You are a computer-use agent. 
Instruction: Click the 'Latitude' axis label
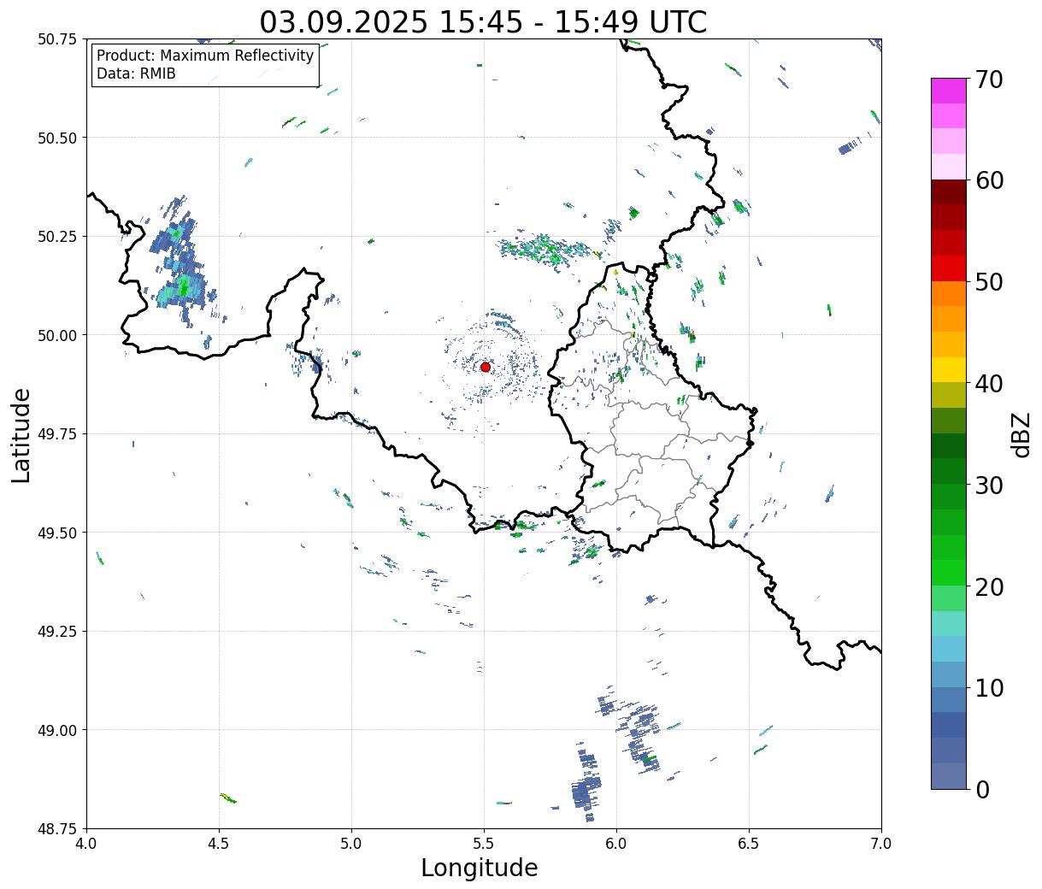coord(21,435)
